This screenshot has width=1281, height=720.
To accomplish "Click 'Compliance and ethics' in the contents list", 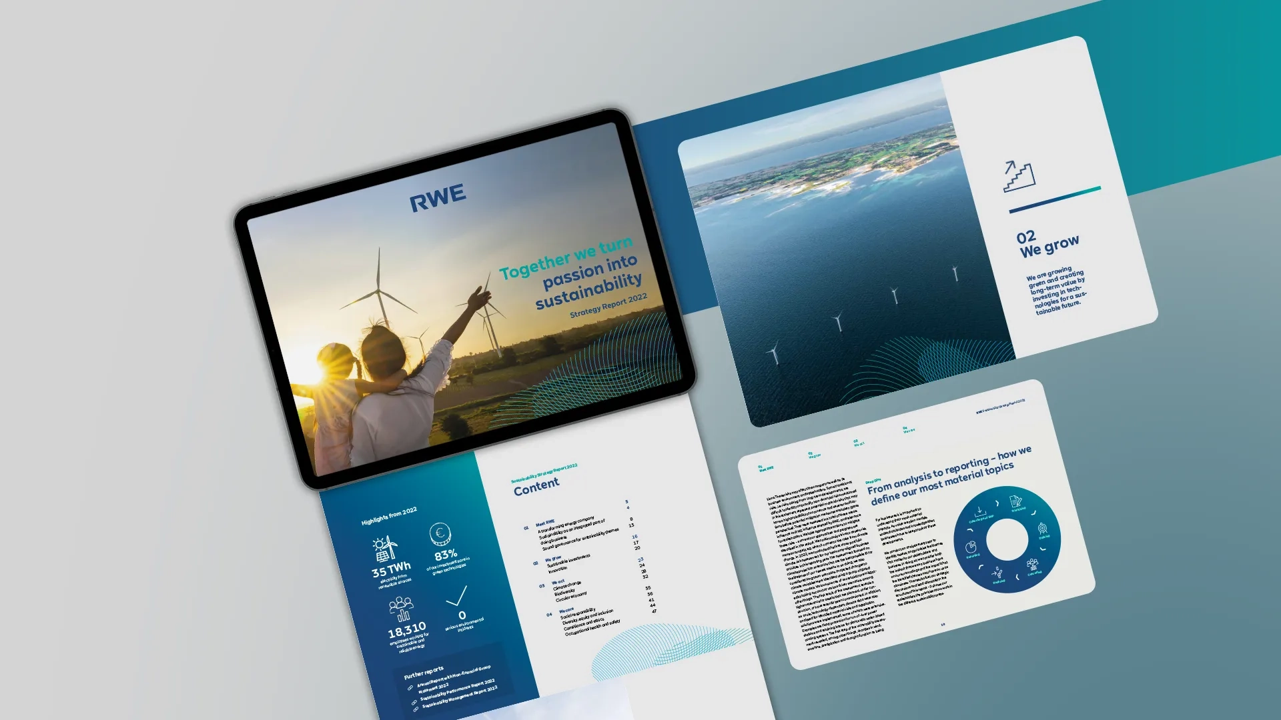I will coord(584,625).
